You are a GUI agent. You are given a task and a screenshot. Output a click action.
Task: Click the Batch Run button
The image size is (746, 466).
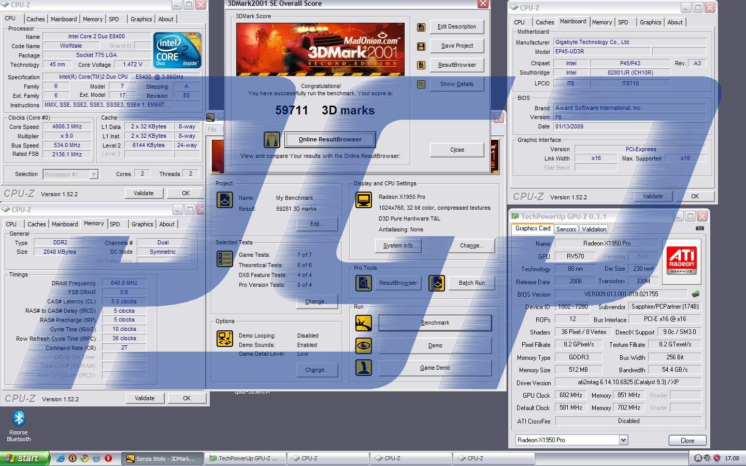(472, 283)
